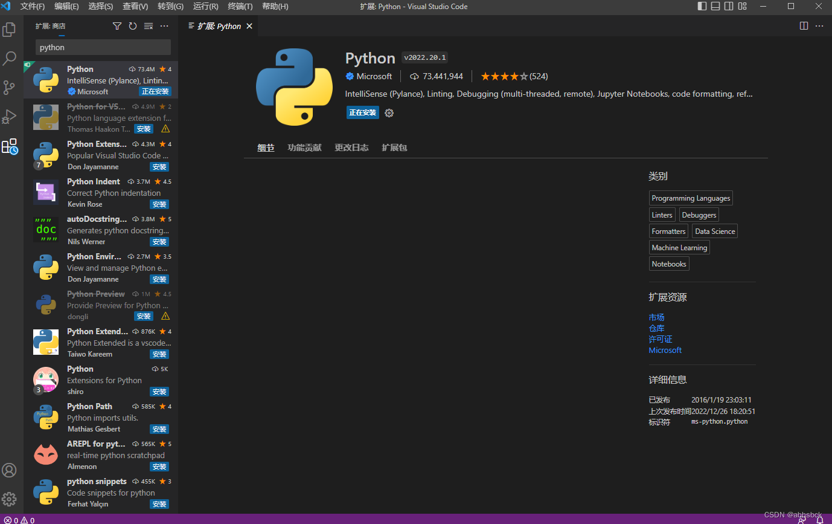Open the Accounts icon in activity bar
The height and width of the screenshot is (524, 832).
tap(9, 470)
